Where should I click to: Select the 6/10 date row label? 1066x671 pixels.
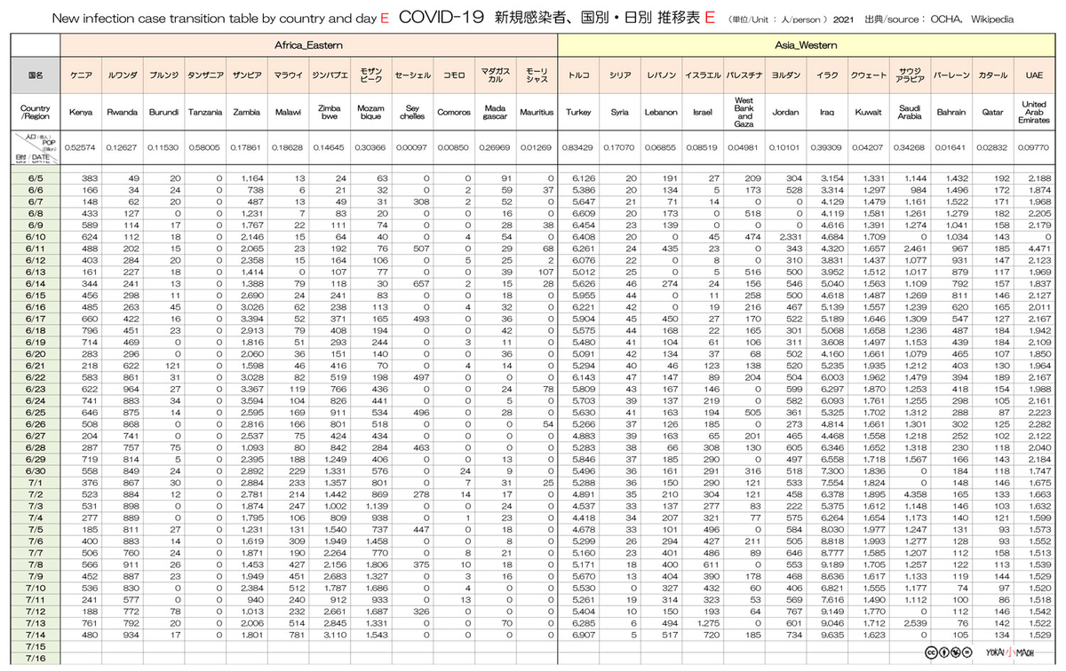coord(36,237)
